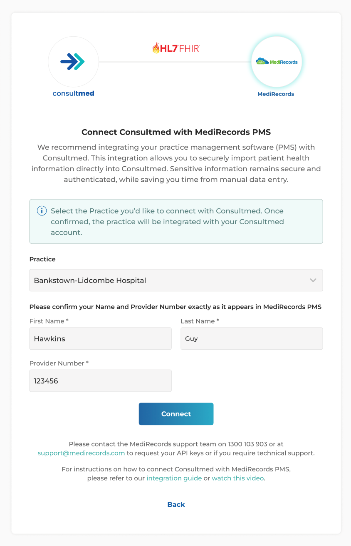Click the MediRecords label below circle
The height and width of the screenshot is (546, 351).
tap(276, 94)
